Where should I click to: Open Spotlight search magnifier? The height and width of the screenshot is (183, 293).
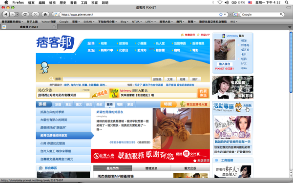tap(287, 2)
